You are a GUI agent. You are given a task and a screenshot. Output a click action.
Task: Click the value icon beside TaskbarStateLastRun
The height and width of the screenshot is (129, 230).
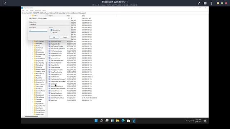click(50, 98)
